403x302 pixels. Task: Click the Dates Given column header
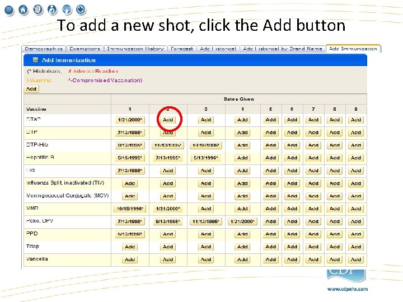(x=239, y=99)
